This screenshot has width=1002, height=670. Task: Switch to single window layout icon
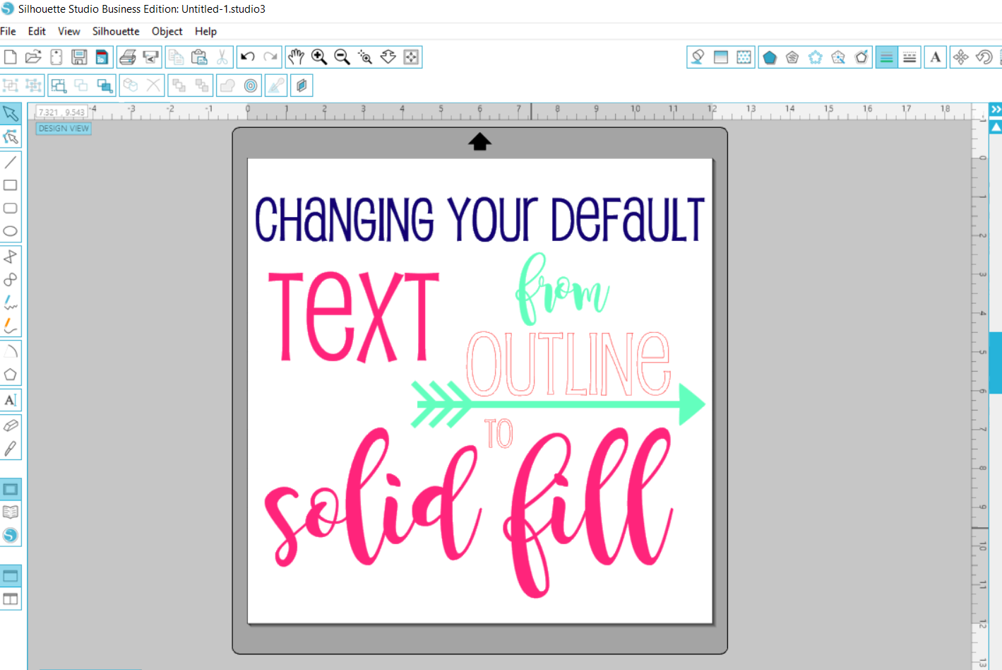pos(11,576)
